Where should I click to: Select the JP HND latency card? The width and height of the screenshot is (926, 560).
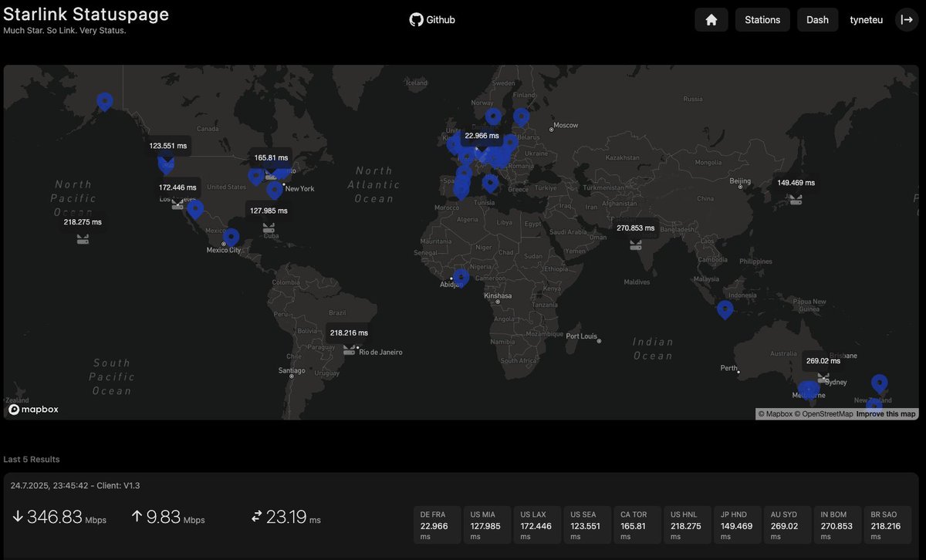pyautogui.click(x=738, y=525)
